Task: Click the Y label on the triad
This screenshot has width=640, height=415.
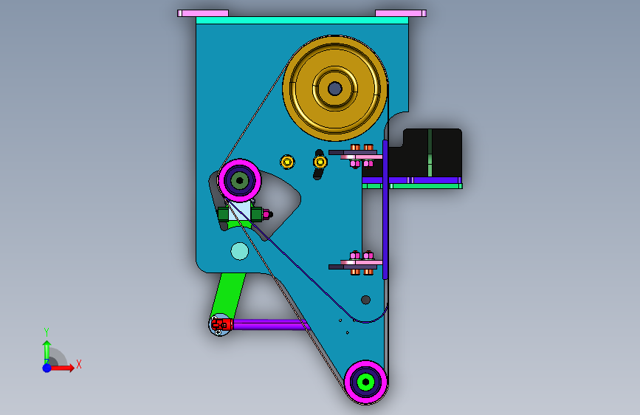Action: [x=47, y=332]
